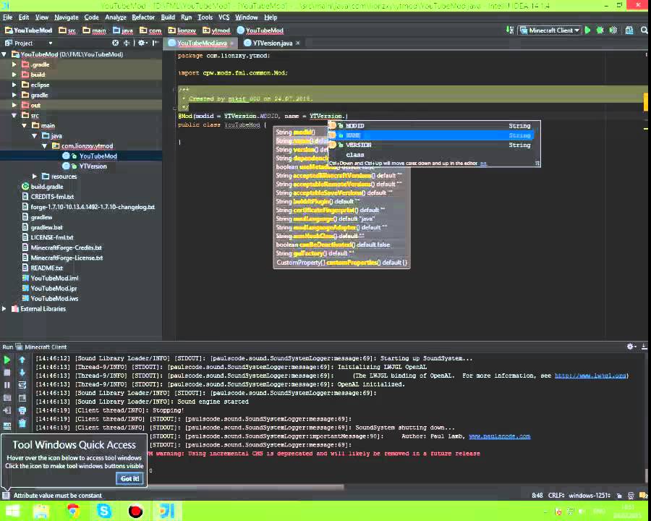The image size is (651, 521).
Task: Select the YouTubeMod.java editor tab
Action: tap(201, 43)
